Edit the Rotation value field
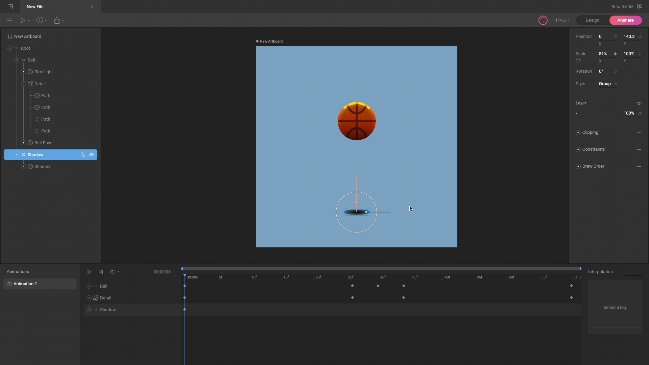 (605, 71)
